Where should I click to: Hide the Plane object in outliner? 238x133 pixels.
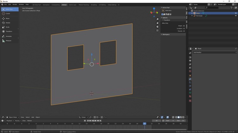[235, 13]
